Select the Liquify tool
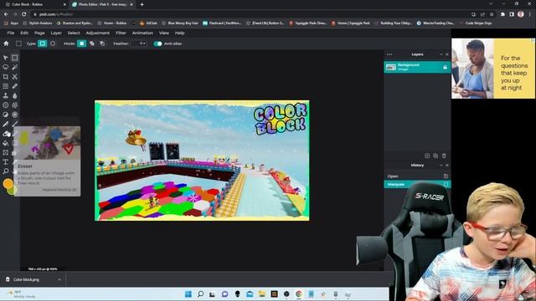Image resolution: width=536 pixels, height=301 pixels. pos(6,86)
